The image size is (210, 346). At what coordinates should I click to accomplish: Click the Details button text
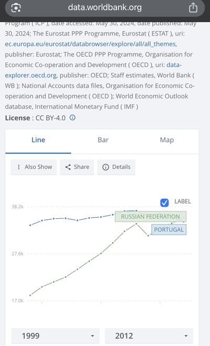121,167
